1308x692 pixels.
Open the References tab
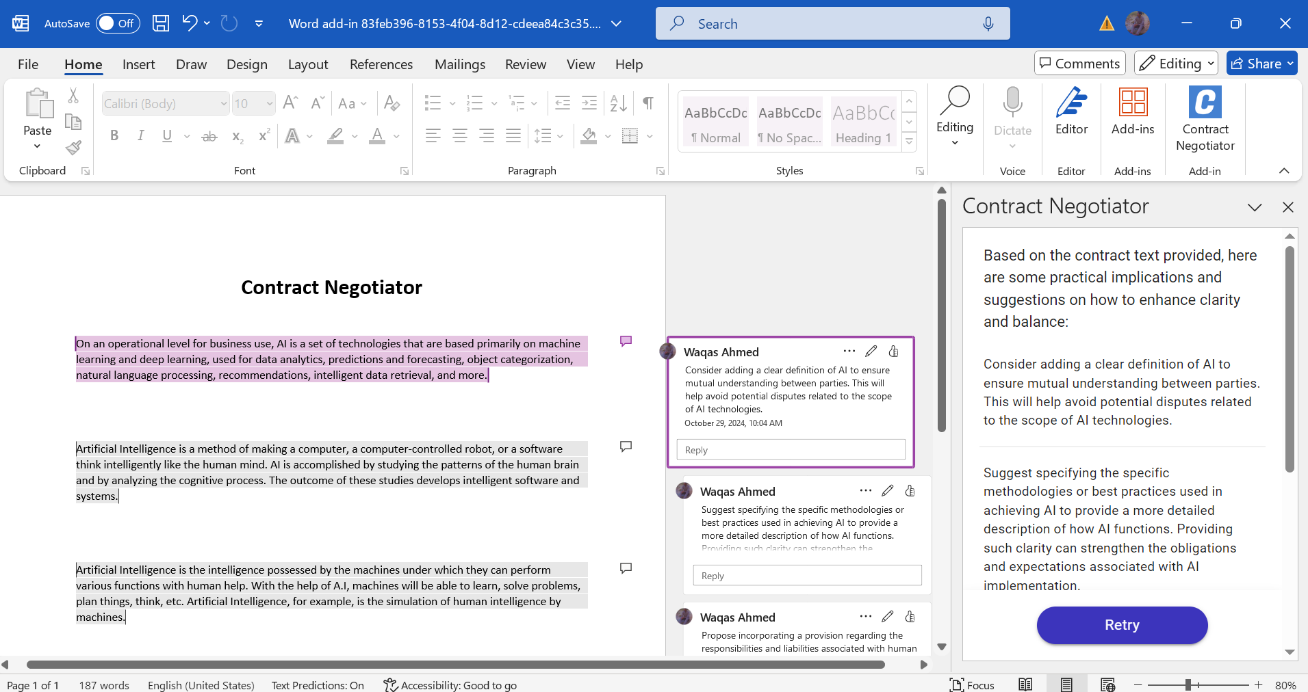[x=381, y=64]
